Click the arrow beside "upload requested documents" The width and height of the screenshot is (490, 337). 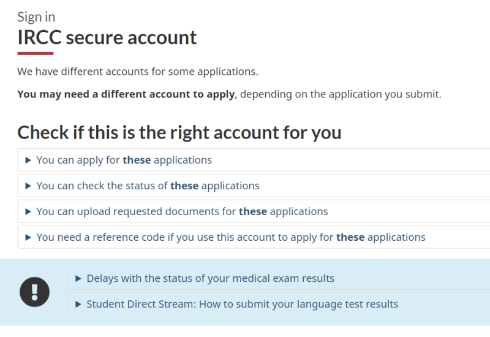[28, 212]
